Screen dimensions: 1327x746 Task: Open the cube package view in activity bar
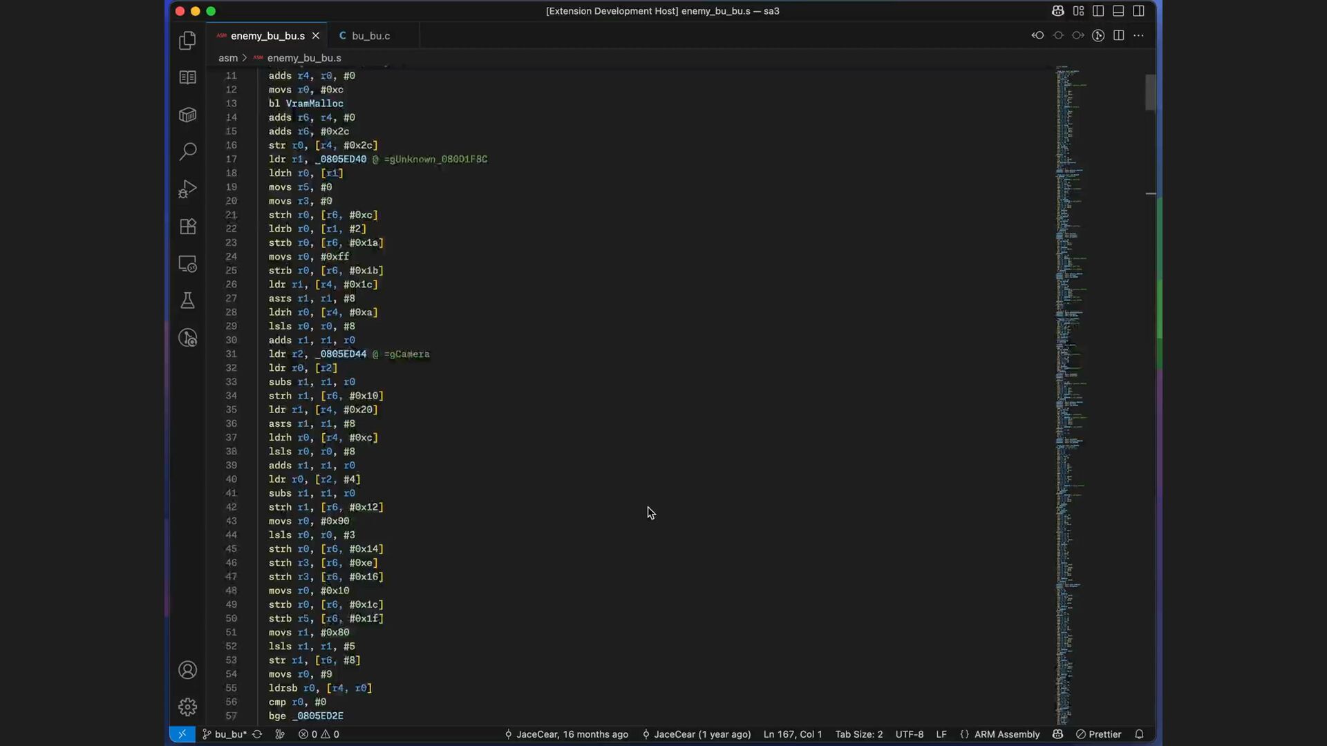[x=187, y=115]
